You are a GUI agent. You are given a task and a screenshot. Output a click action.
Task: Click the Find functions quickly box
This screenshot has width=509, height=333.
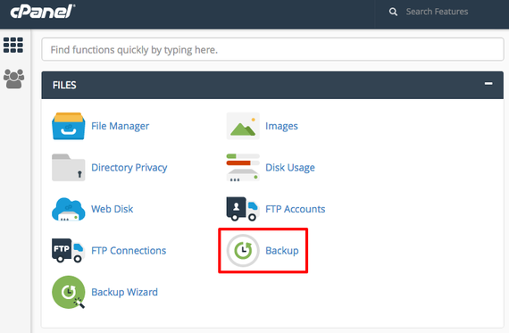pos(272,49)
